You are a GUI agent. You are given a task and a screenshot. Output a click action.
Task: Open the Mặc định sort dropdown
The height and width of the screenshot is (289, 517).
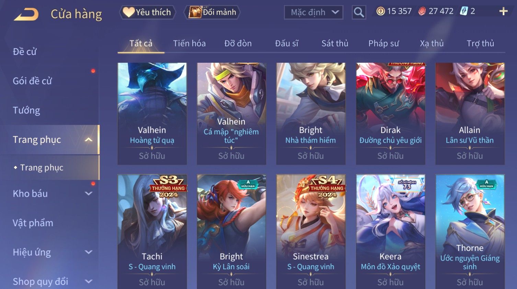click(313, 12)
